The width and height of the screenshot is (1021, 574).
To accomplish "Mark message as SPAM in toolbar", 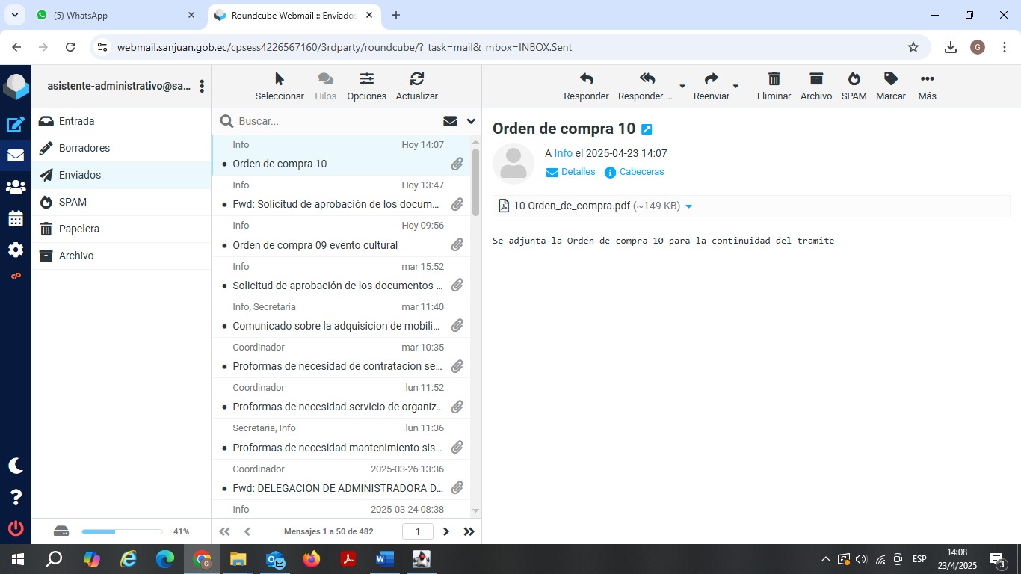I will click(x=854, y=79).
